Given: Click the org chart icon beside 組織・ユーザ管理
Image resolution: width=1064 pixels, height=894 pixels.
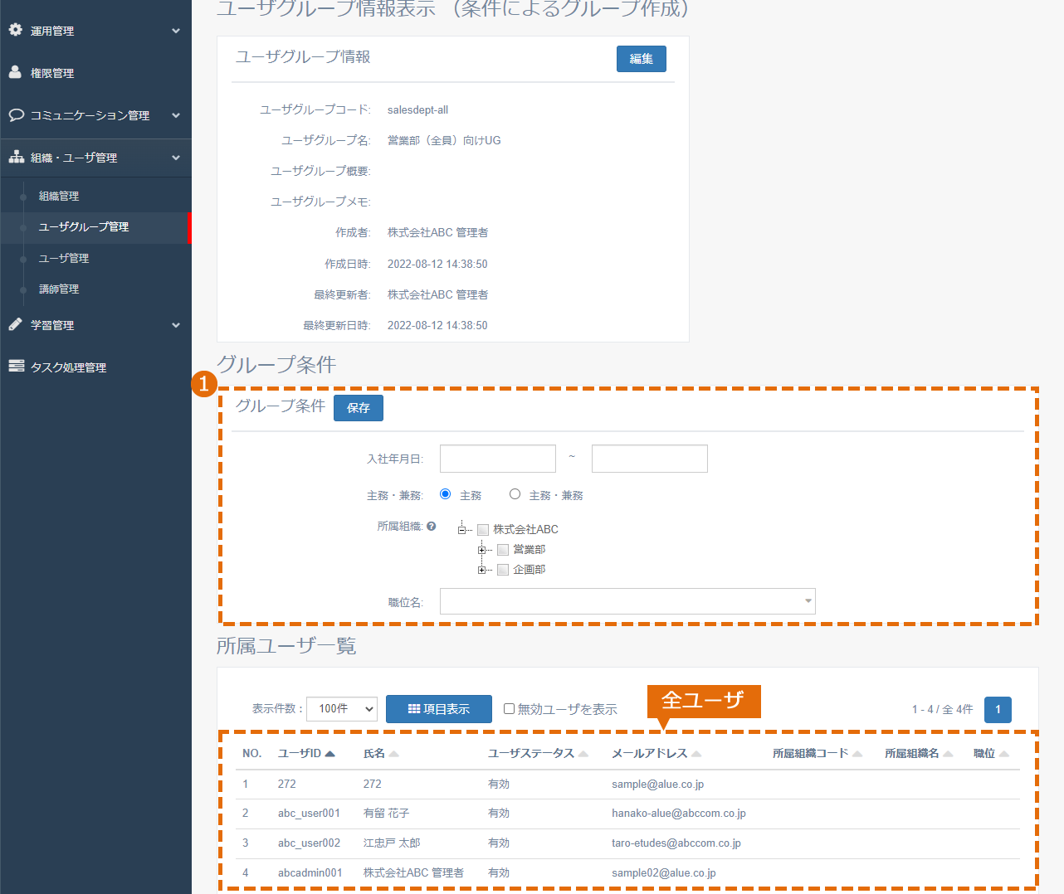Looking at the screenshot, I should (16, 157).
